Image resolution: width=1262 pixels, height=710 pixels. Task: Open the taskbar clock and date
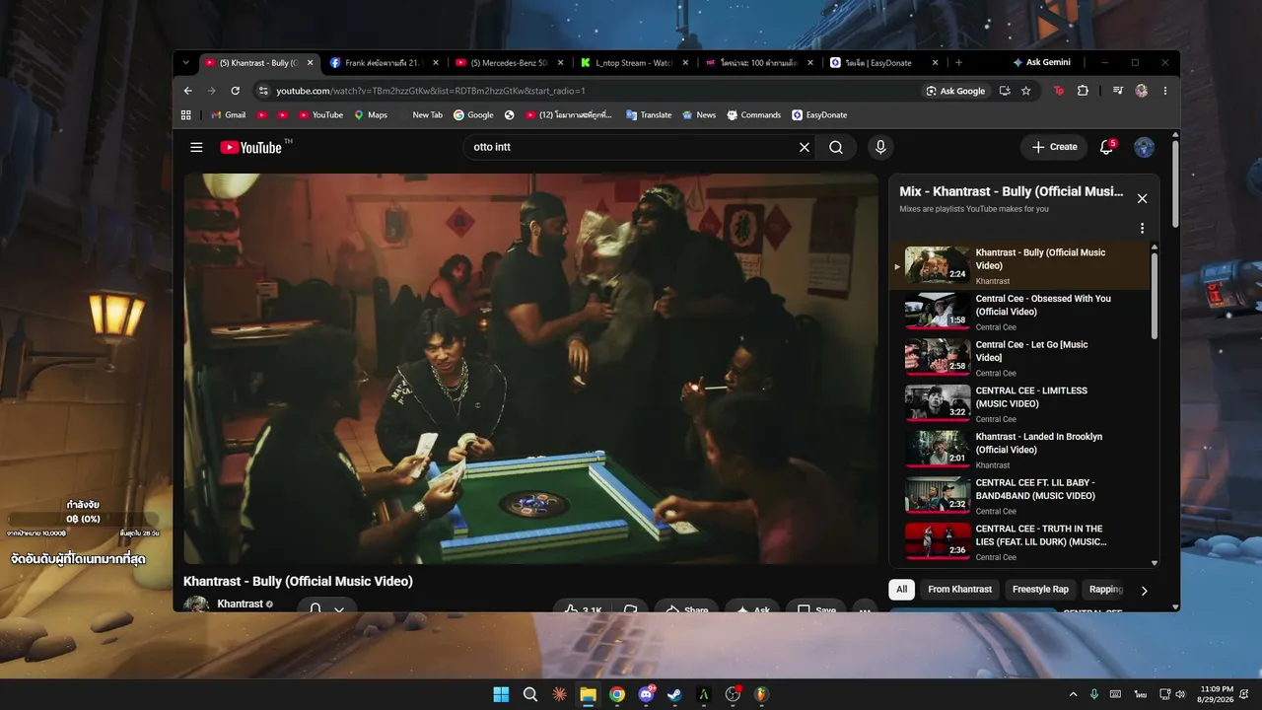(1216, 694)
